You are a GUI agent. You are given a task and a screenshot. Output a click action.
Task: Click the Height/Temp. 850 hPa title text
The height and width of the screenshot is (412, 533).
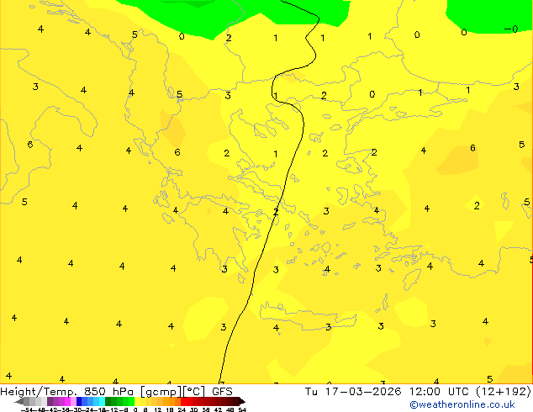tap(66, 392)
